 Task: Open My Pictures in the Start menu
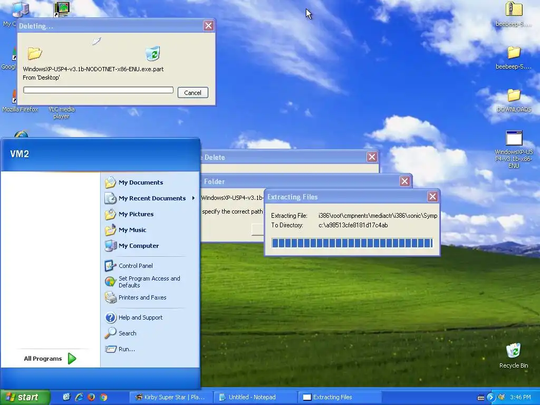click(x=130, y=214)
